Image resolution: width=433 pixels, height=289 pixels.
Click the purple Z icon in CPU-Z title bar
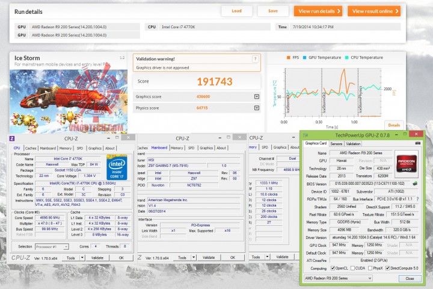coord(12,138)
